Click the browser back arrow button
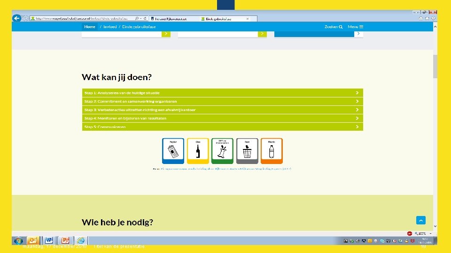 pyautogui.click(x=17, y=18)
